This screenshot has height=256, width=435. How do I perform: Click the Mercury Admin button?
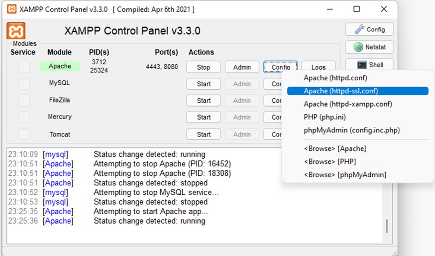tap(242, 117)
